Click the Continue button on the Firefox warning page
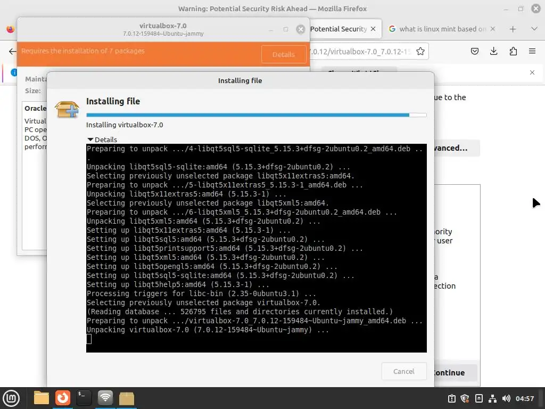This screenshot has width=545, height=409. point(456,372)
